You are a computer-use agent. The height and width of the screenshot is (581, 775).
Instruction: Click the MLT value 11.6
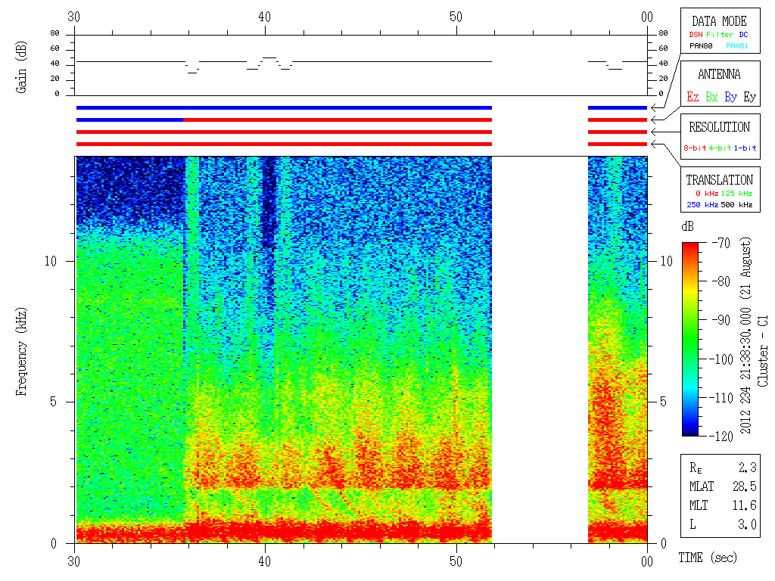[x=745, y=505]
